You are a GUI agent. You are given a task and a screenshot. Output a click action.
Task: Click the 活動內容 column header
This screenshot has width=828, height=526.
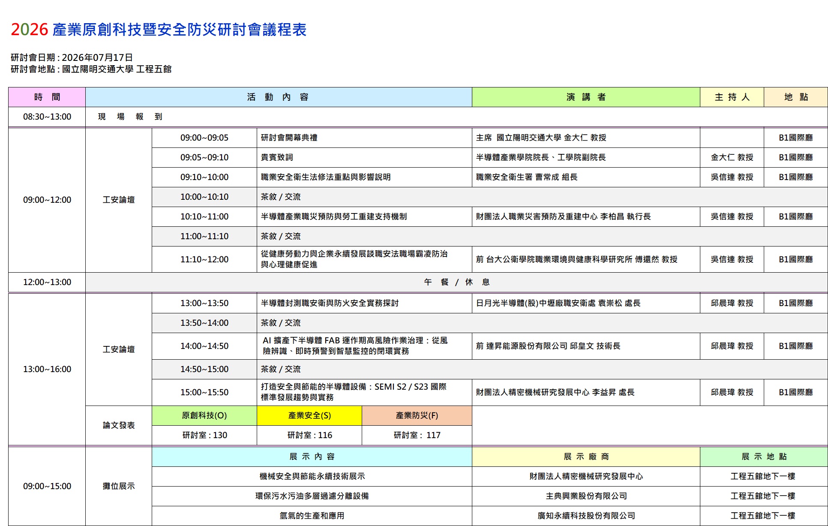[x=279, y=97]
